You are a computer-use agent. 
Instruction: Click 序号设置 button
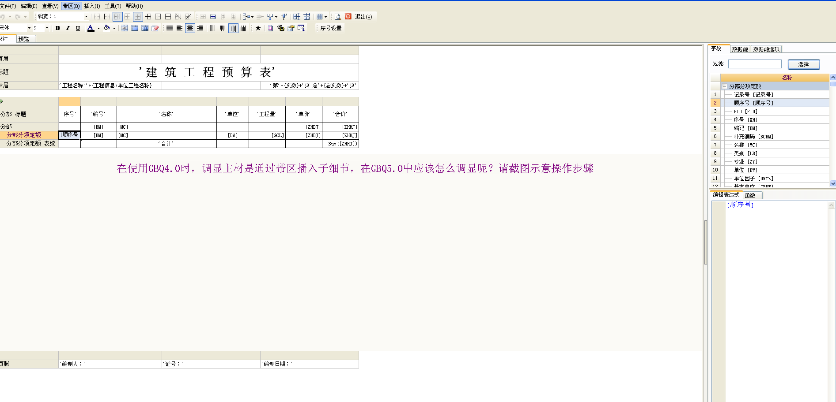click(331, 28)
